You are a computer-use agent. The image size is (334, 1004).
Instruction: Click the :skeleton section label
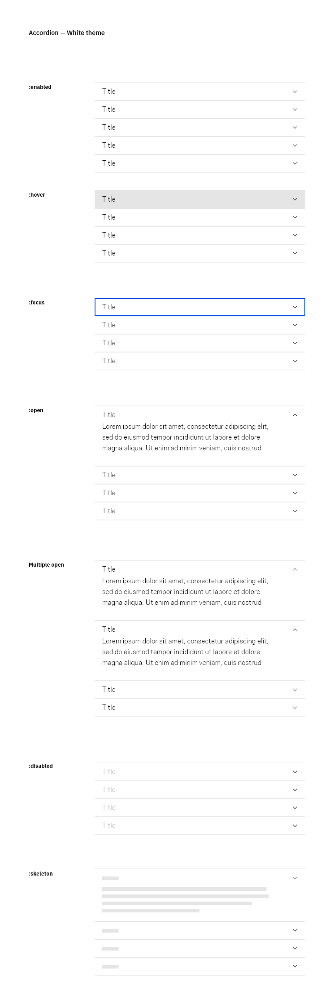pos(41,874)
